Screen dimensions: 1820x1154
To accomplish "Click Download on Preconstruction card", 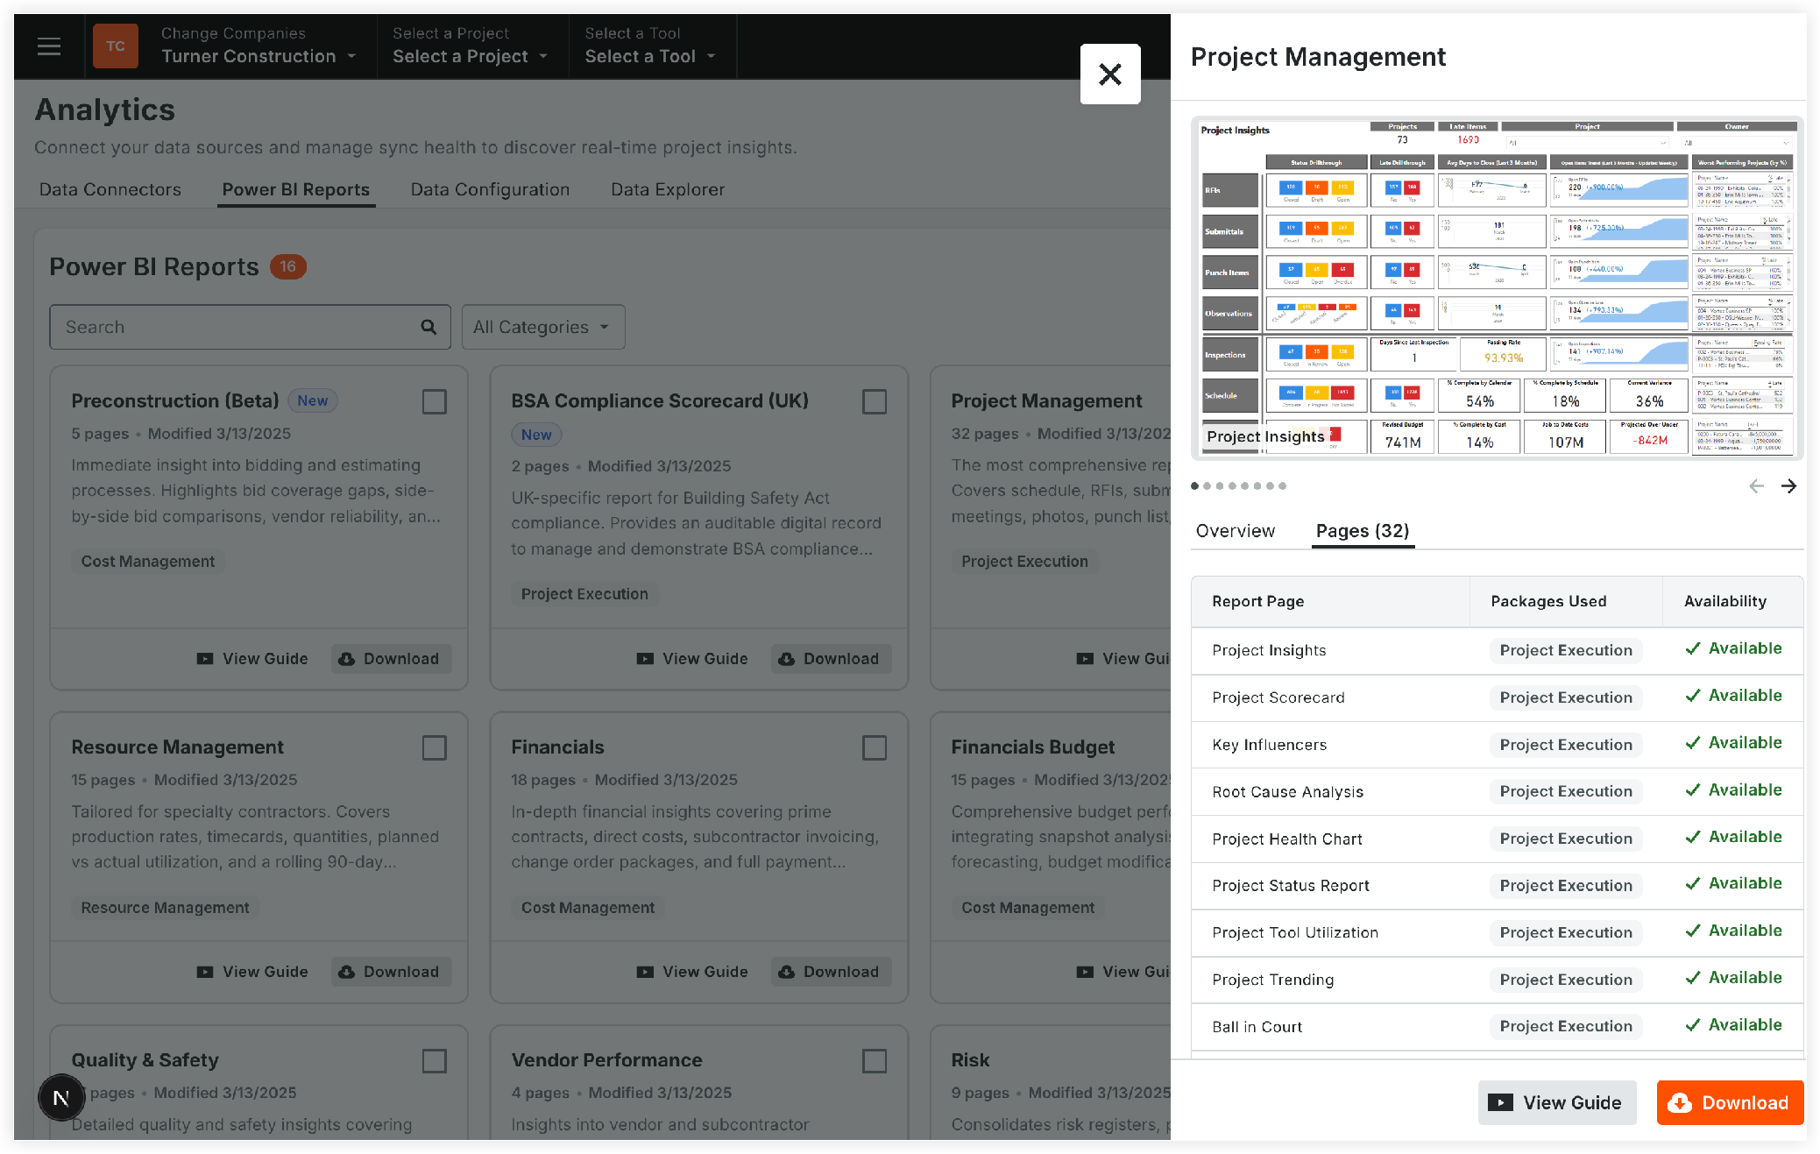I will click(391, 659).
